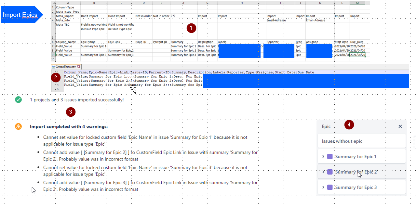The image size is (417, 208).
Task: Switch to the CreateEpics.csv tab
Action: [66, 67]
